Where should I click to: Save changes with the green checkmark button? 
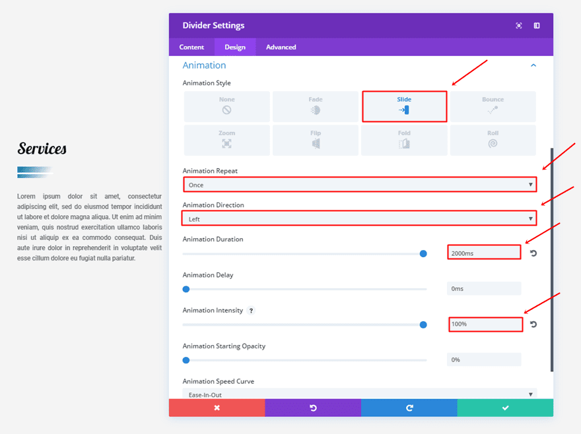point(505,408)
